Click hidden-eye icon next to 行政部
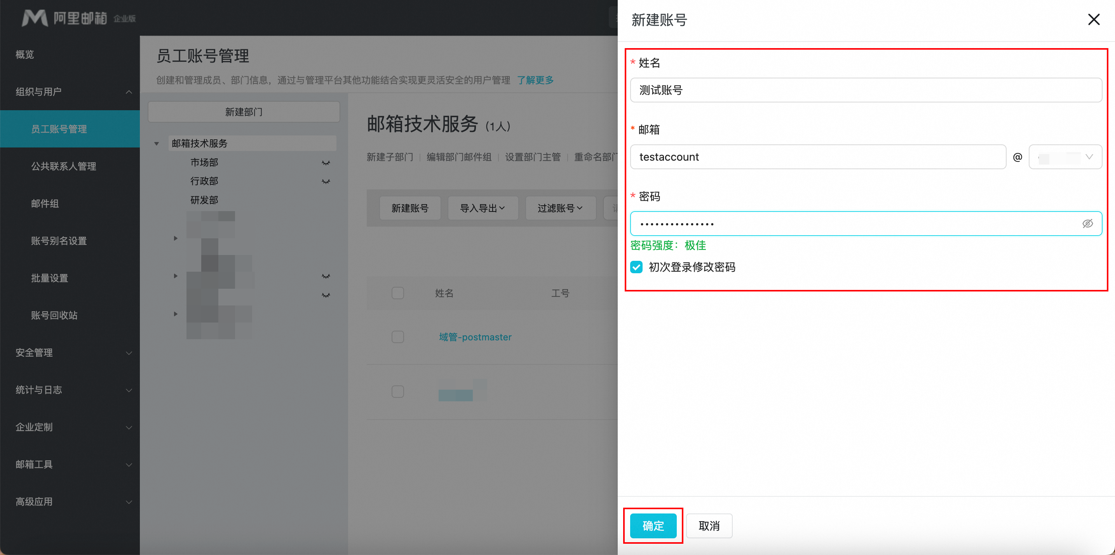Image resolution: width=1115 pixels, height=555 pixels. pos(326,182)
